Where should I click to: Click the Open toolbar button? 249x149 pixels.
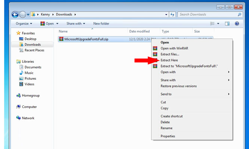(x=47, y=23)
